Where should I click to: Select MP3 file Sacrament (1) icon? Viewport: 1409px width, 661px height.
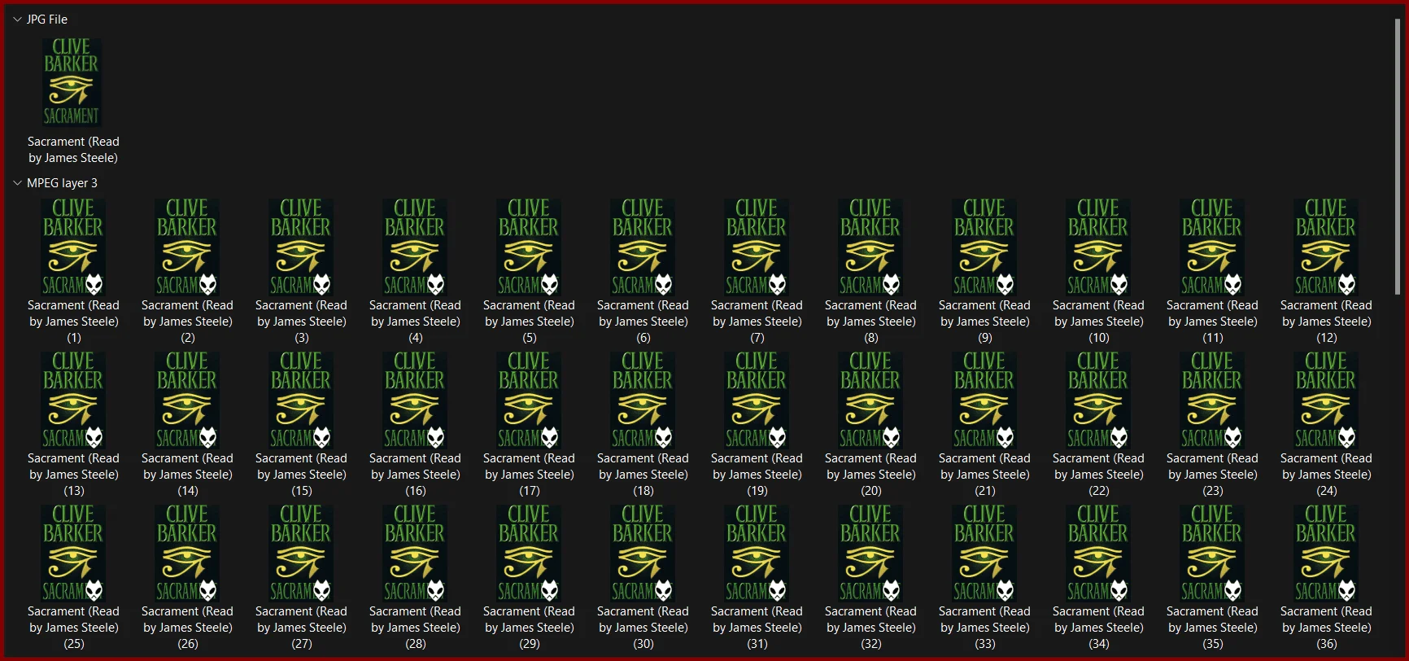73,247
